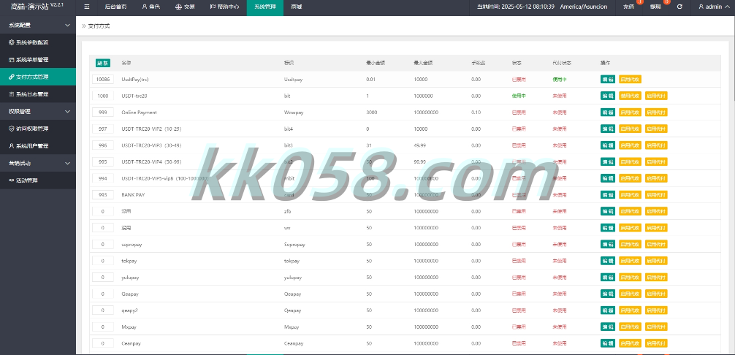The image size is (735, 355).
Task: Click the infinity icon of 活动管理
Action: [12, 180]
